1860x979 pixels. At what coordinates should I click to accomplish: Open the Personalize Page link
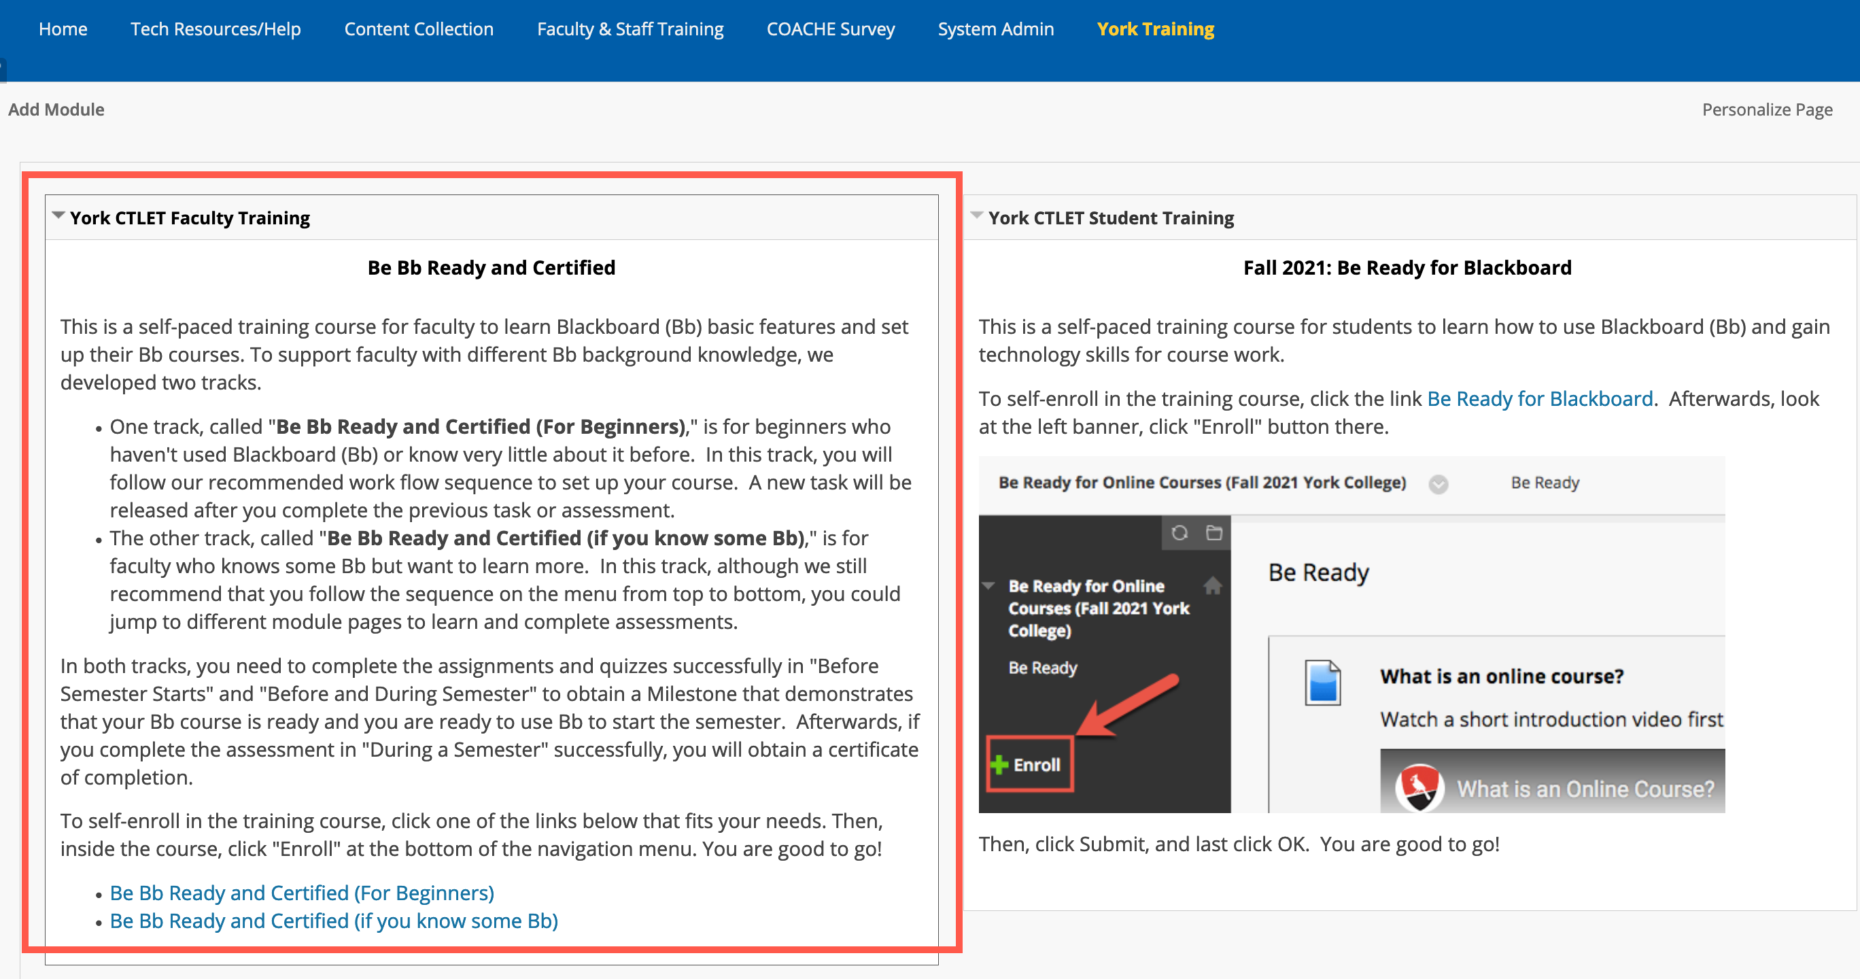(1768, 109)
